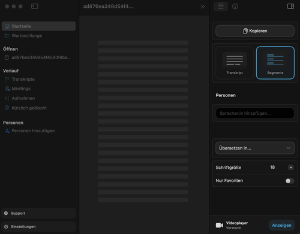
Task: Click the Support question mark icon
Action: click(6, 213)
